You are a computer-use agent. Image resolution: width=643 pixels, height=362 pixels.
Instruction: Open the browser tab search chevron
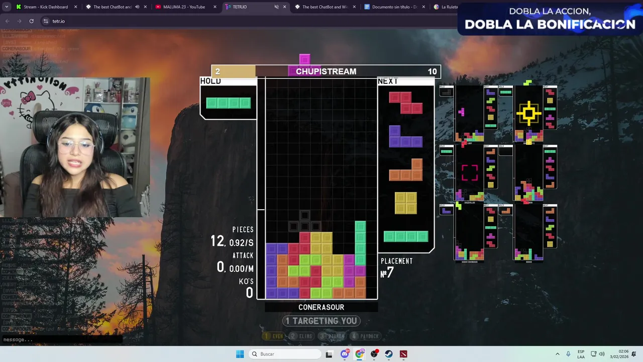click(6, 7)
